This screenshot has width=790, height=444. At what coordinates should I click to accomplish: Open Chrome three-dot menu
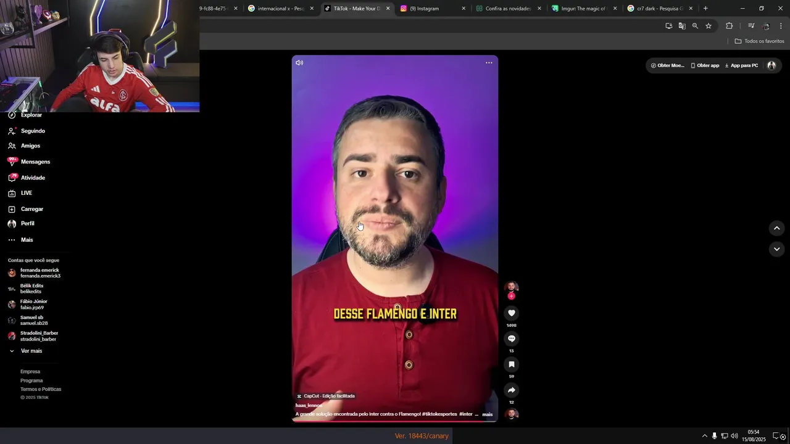click(x=781, y=26)
